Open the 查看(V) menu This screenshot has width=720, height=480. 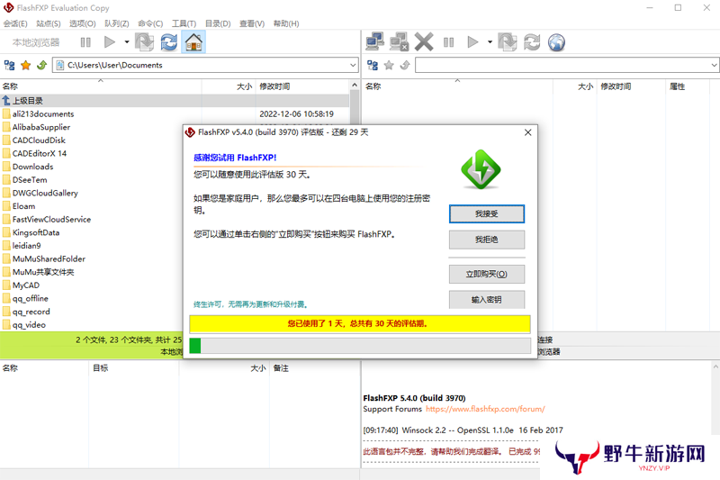tap(252, 23)
